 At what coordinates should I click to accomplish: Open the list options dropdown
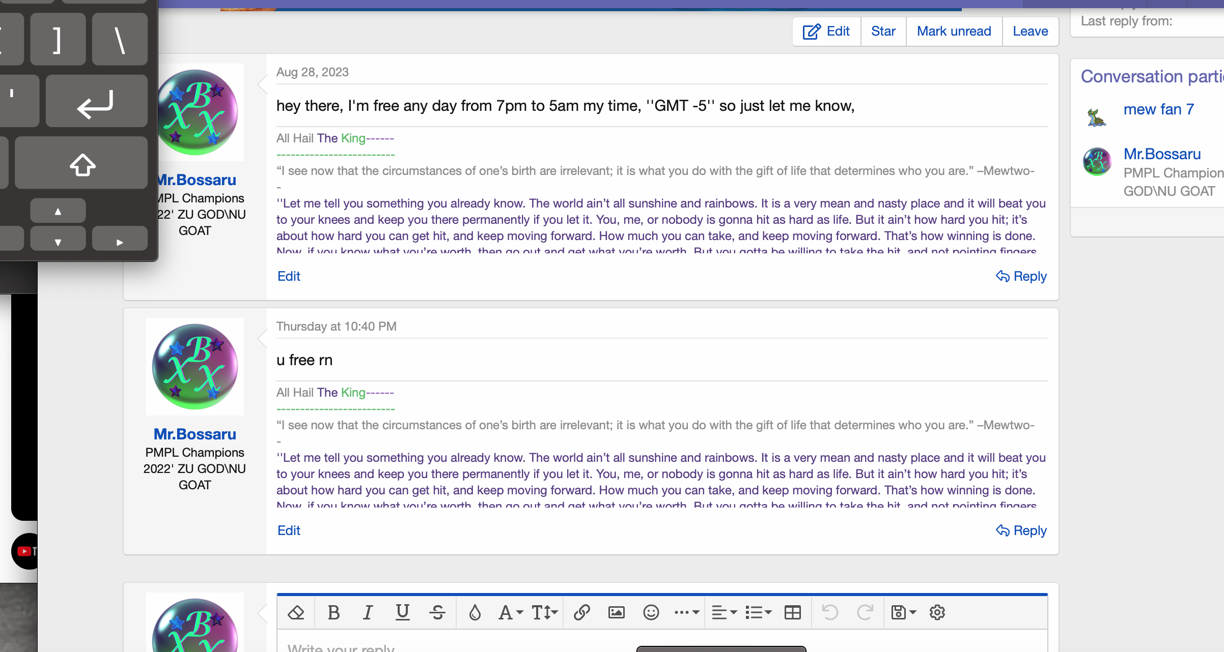(x=758, y=612)
